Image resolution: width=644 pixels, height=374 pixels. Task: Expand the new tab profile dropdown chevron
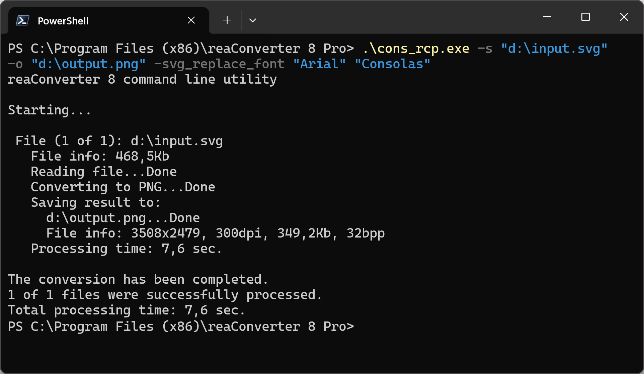tap(253, 20)
